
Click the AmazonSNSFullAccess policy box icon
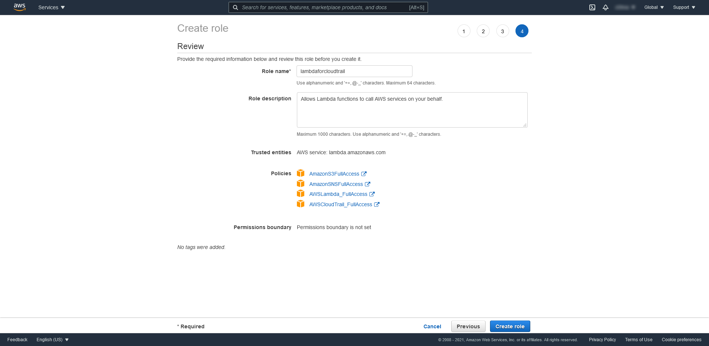pyautogui.click(x=301, y=184)
